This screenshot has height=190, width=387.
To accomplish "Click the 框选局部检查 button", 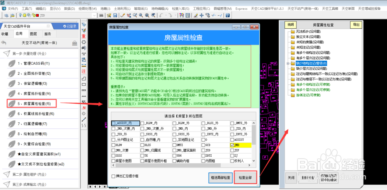I will pos(221,178).
